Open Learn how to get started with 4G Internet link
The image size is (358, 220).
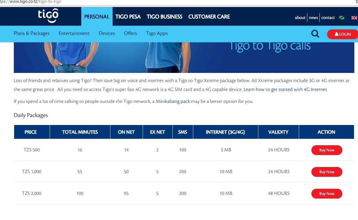click(x=285, y=89)
